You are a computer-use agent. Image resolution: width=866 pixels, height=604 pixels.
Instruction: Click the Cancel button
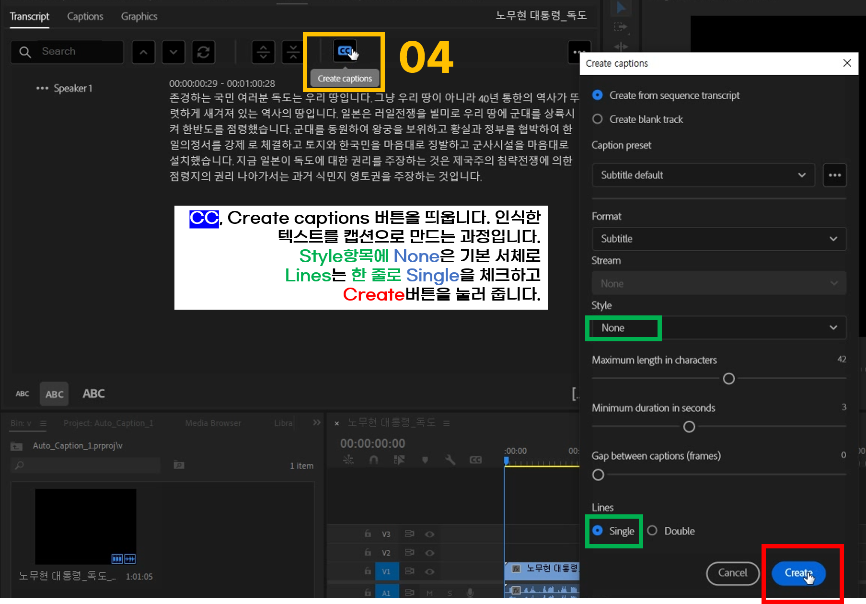(732, 573)
